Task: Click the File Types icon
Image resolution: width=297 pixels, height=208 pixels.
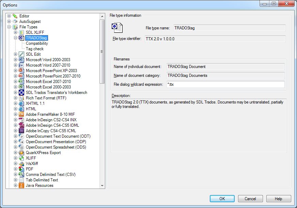Action: coord(15,27)
